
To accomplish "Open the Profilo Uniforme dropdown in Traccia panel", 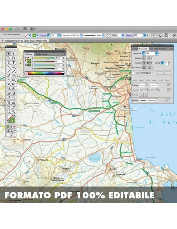I will 157,100.
